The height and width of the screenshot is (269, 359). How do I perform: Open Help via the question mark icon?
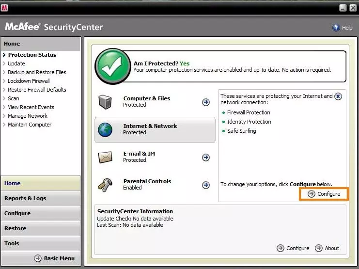click(x=336, y=28)
